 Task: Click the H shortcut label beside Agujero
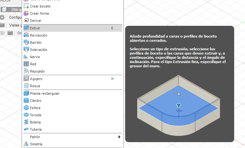point(112,79)
